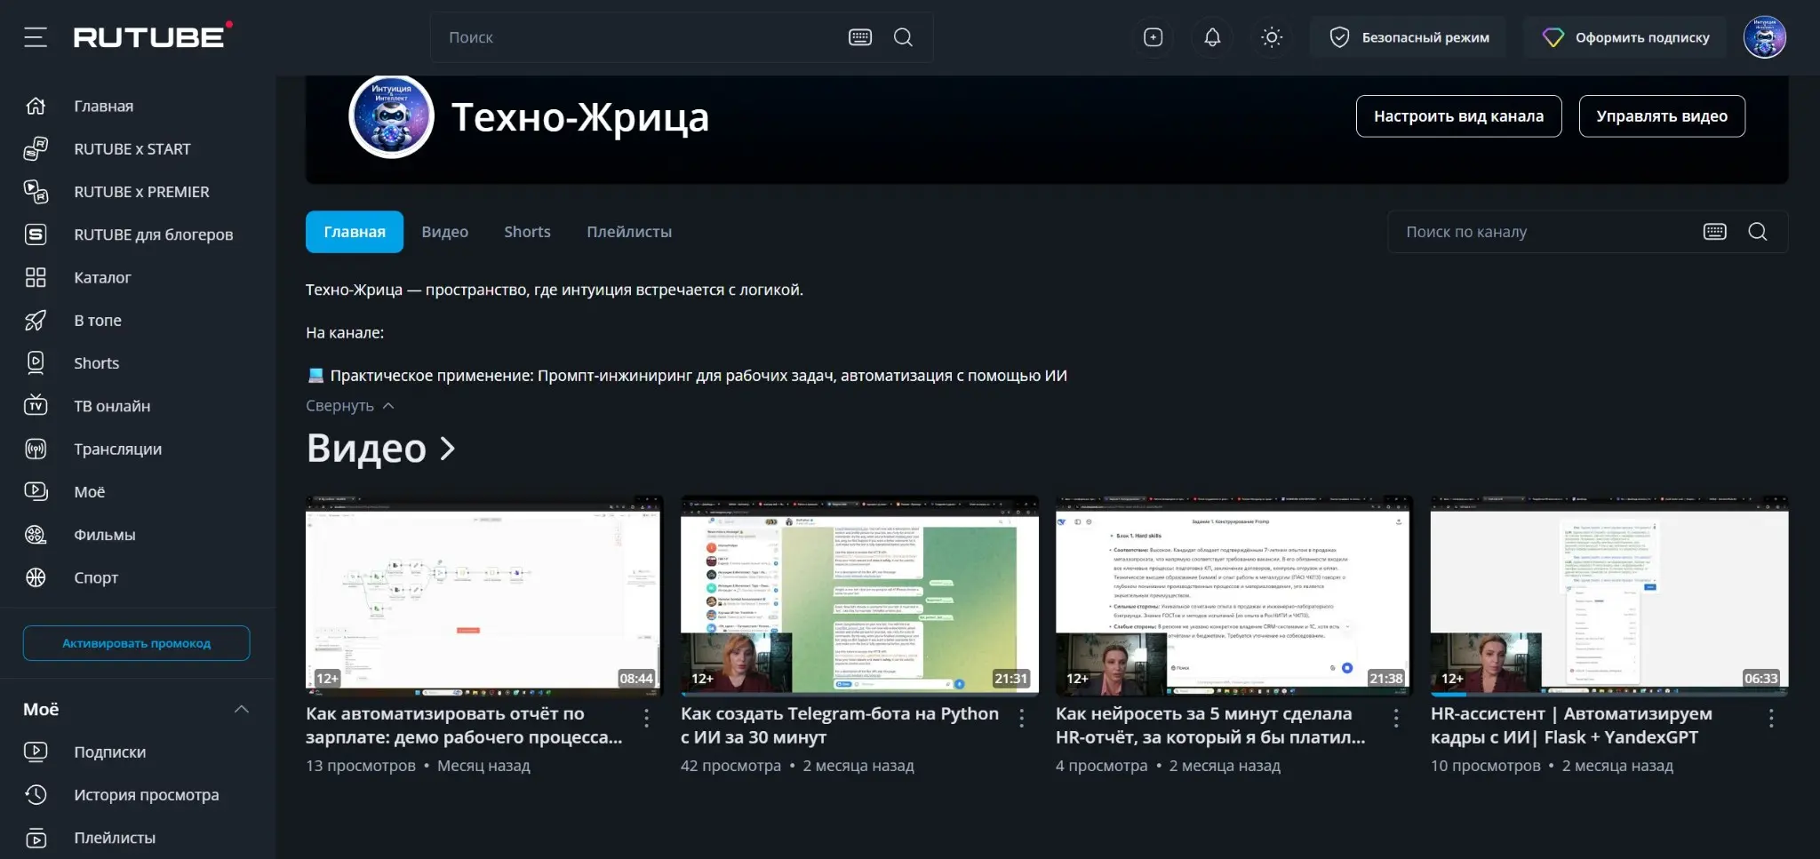Click the Оформить подписку button
1820x859 pixels.
(1625, 37)
